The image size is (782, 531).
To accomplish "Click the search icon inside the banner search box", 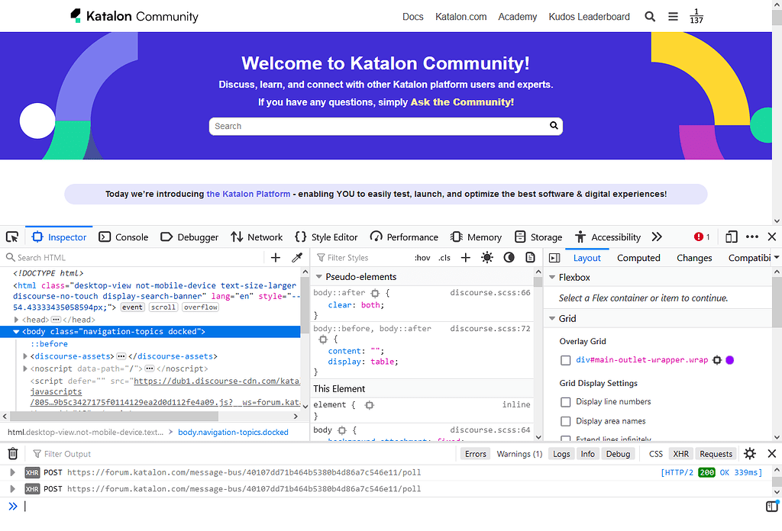I will (554, 126).
